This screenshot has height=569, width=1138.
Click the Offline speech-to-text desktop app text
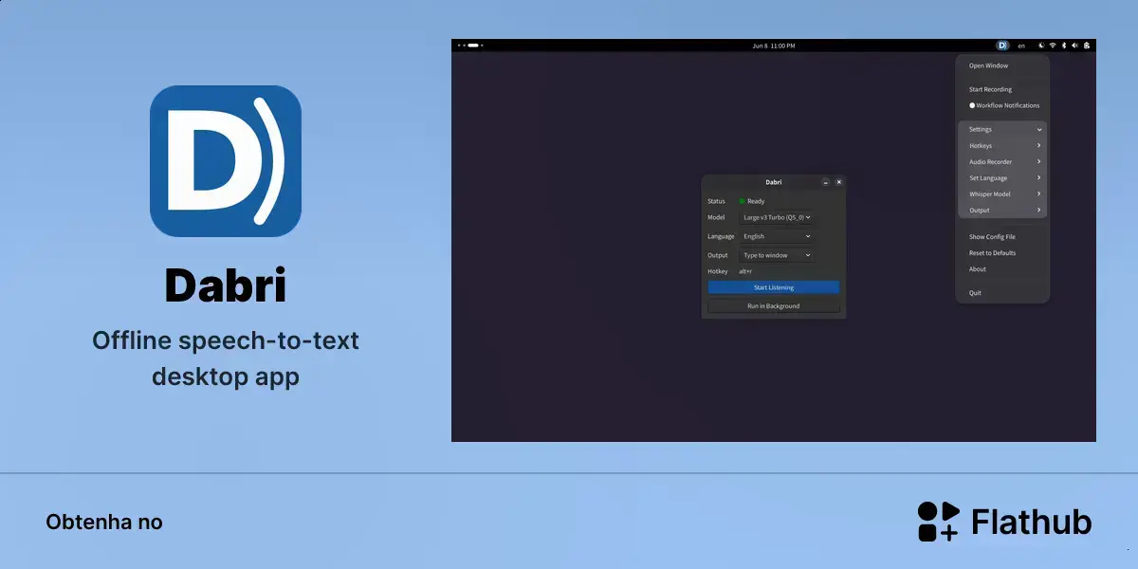(226, 358)
